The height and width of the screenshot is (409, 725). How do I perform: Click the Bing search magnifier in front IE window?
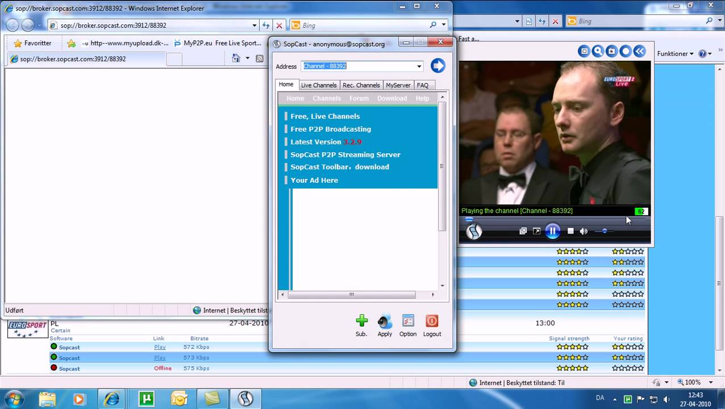tap(433, 26)
